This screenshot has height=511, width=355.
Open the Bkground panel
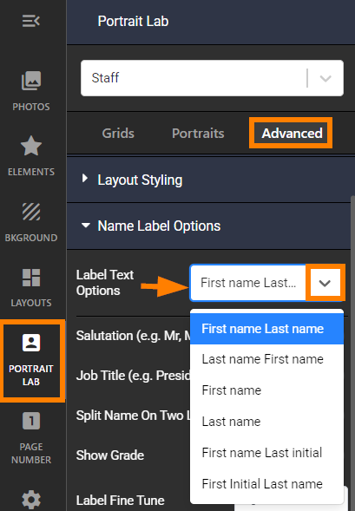[x=31, y=222]
